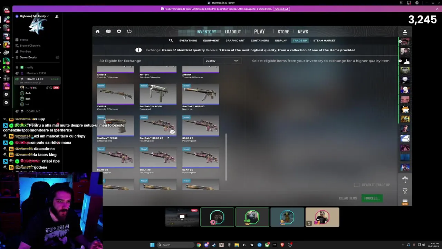Click Check it out Nitro button
442x249 pixels.
point(282,9)
